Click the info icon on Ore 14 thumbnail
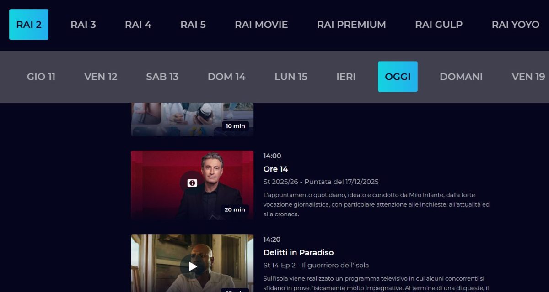 coord(193,183)
